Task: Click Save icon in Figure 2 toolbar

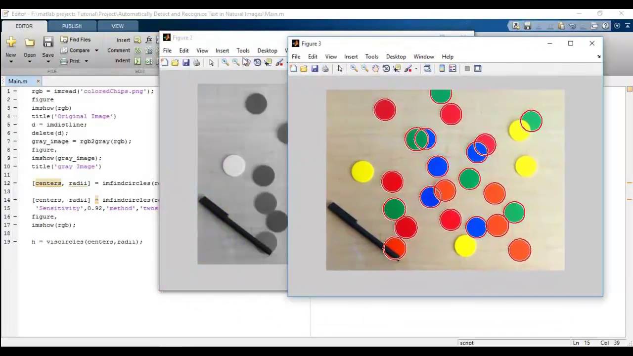Action: [x=186, y=62]
